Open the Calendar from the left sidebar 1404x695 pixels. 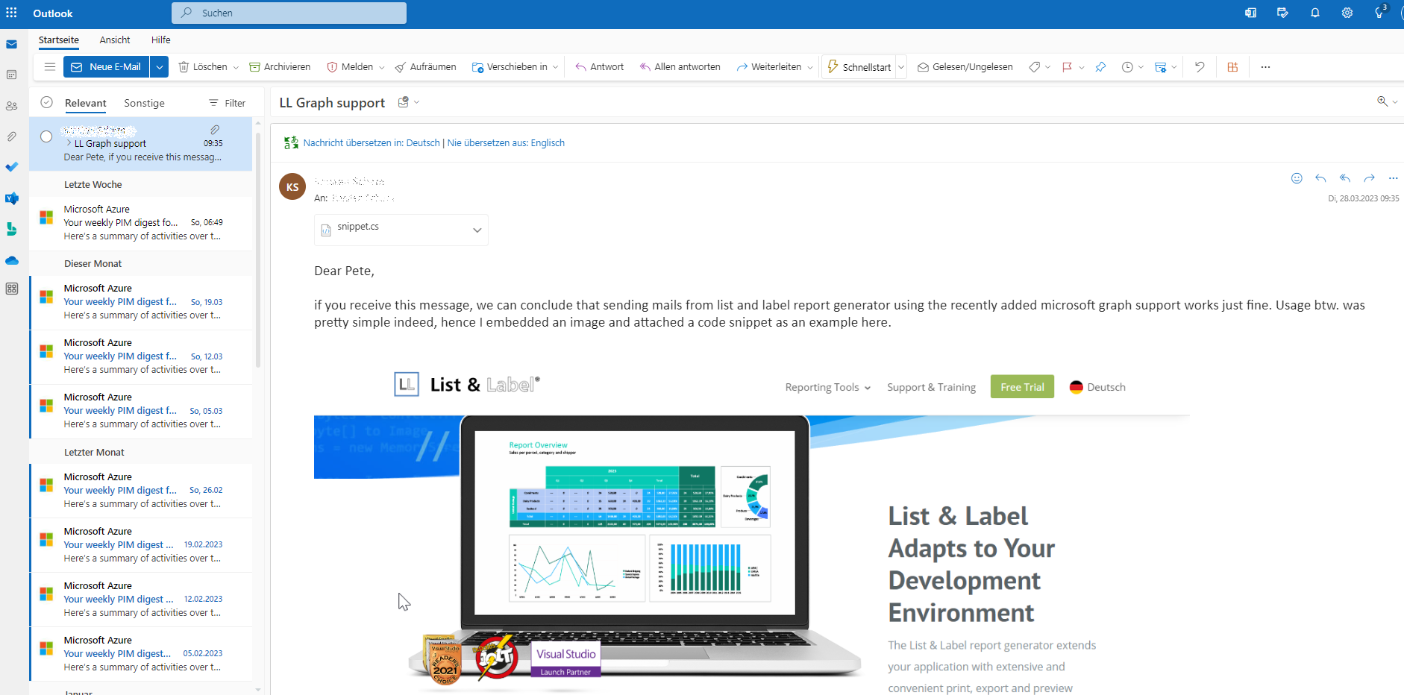pos(12,75)
